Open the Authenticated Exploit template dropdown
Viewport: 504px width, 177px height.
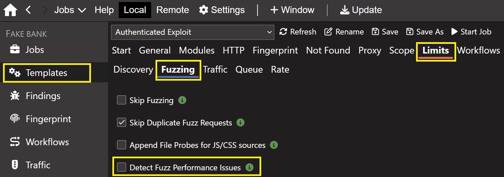coord(192,32)
